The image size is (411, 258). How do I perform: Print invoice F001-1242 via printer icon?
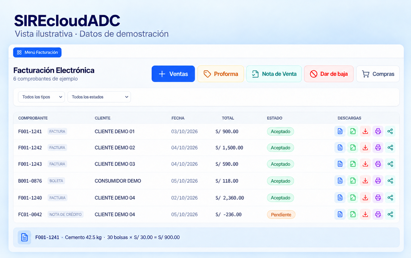coord(378,148)
